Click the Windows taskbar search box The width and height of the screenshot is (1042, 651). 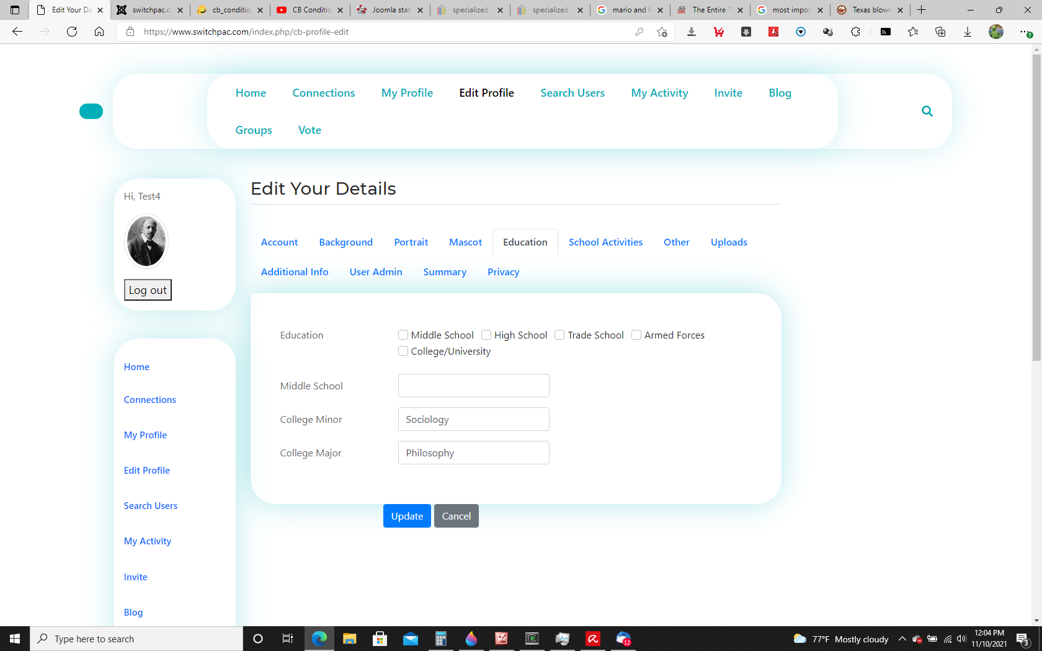click(136, 639)
